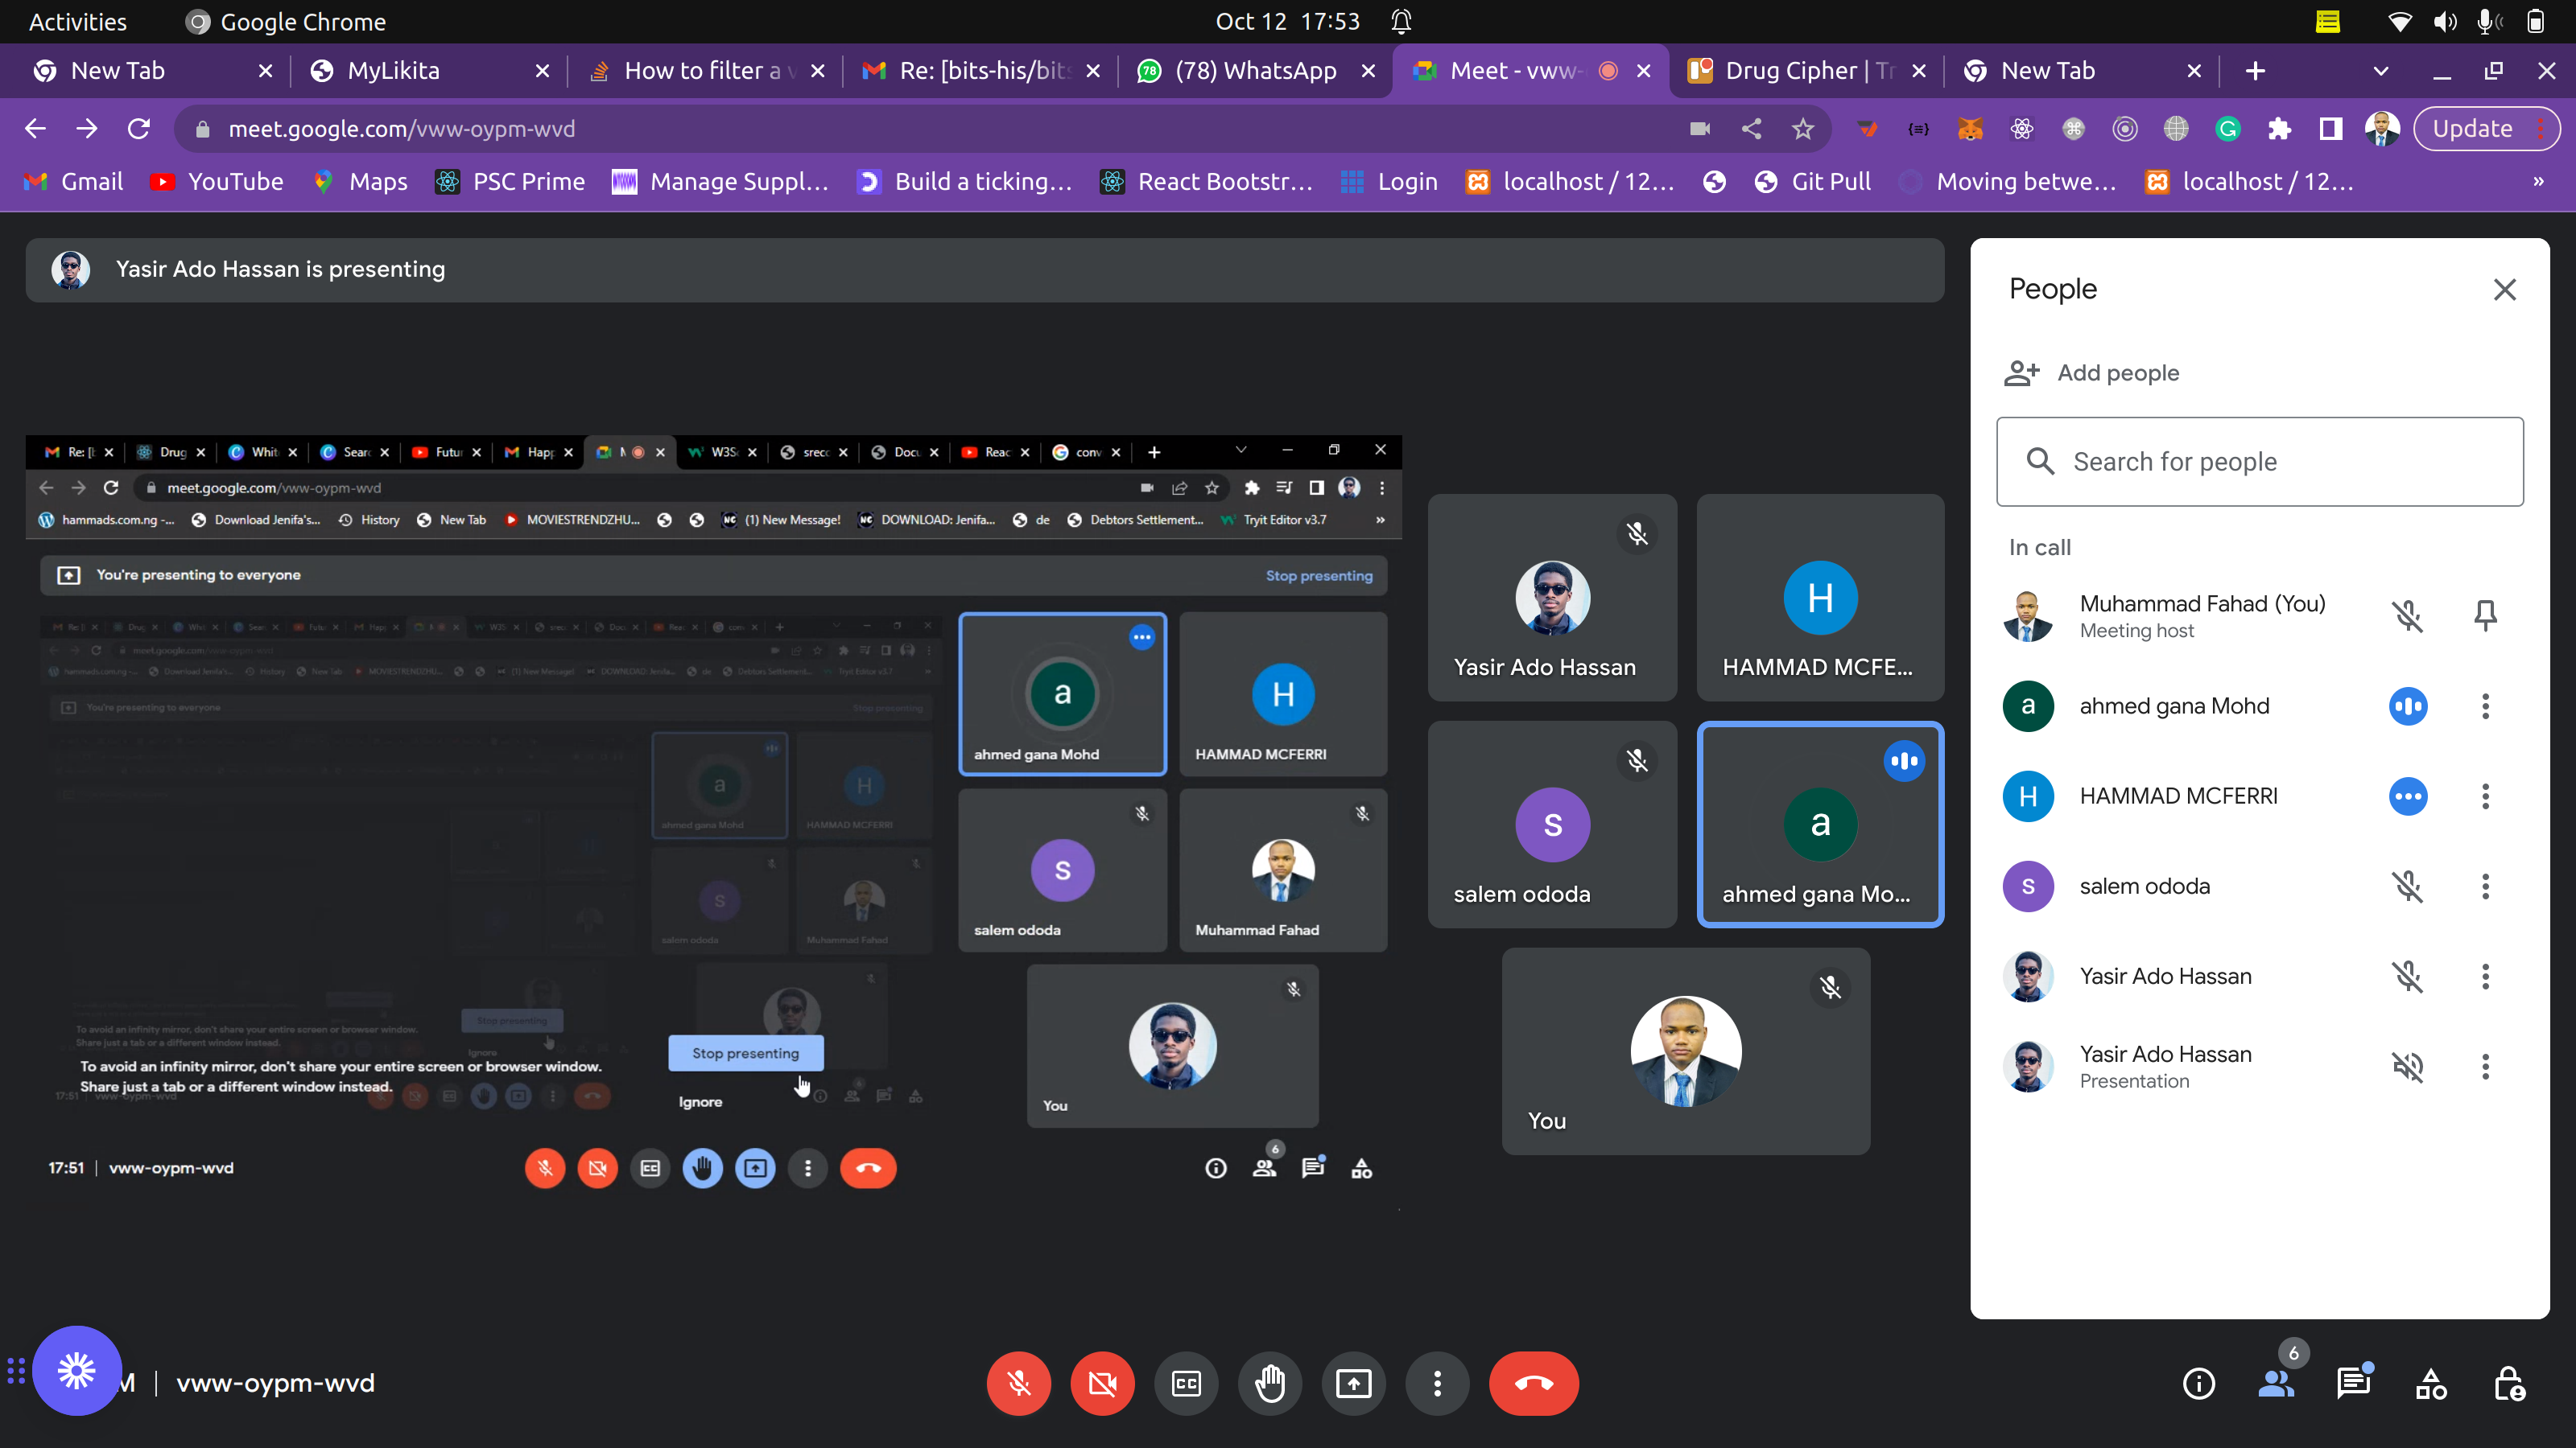Toggle the camera off button
This screenshot has width=2576, height=1448.
1102,1383
